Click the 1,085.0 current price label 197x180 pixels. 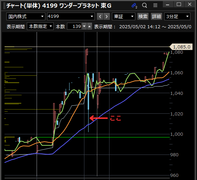tap(181, 47)
